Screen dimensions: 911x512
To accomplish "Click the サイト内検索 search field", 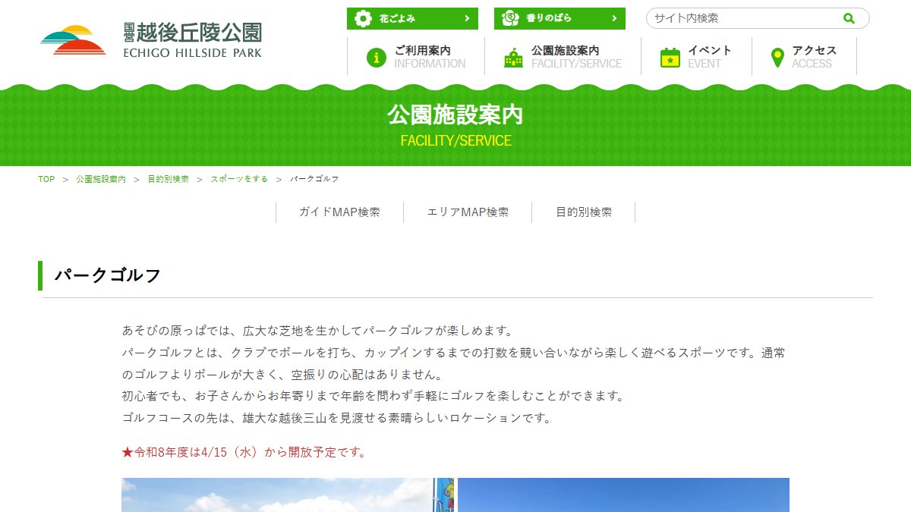I will 744,18.
